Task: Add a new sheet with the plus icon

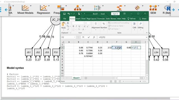Action: click(x=86, y=78)
